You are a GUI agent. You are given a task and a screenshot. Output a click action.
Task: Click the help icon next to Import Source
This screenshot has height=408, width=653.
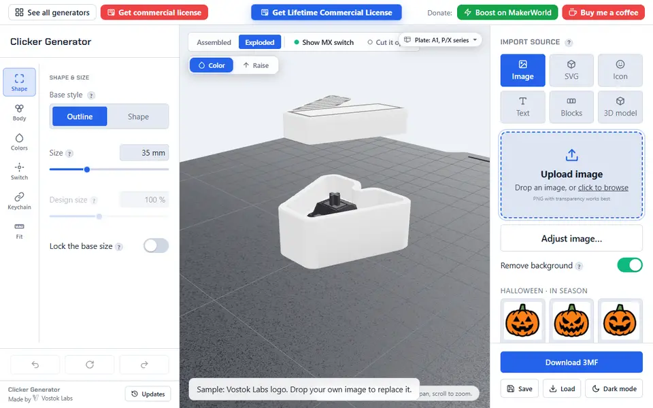click(x=569, y=42)
